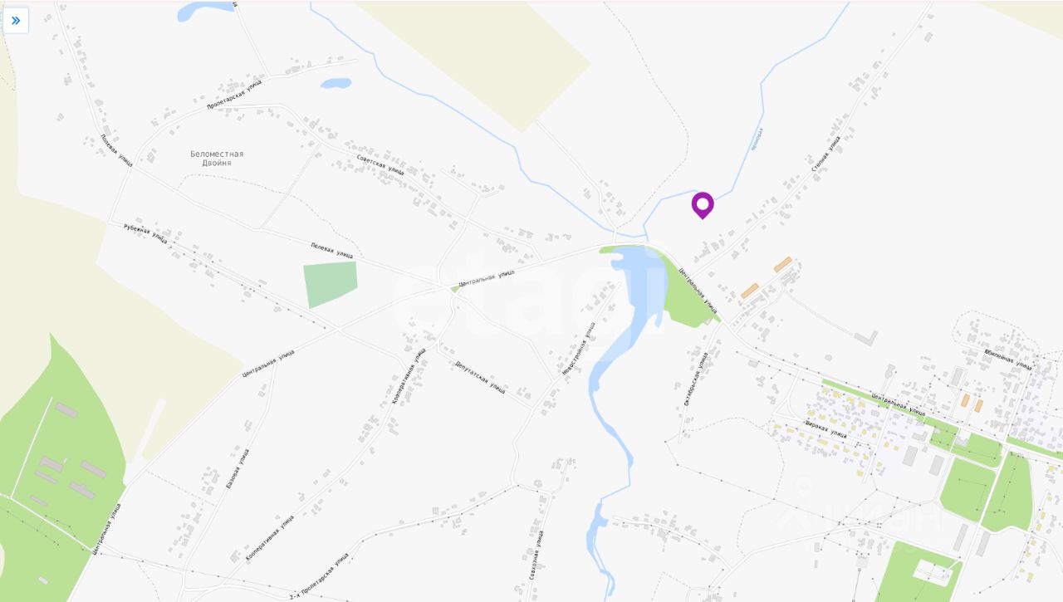Select the small oval pond near Пролетарская улица
The height and width of the screenshot is (602, 1063).
[x=336, y=83]
